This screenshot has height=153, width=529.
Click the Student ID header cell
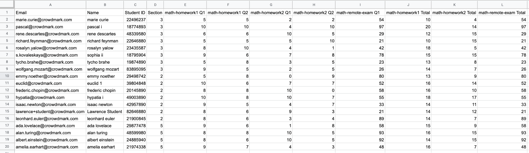point(135,12)
